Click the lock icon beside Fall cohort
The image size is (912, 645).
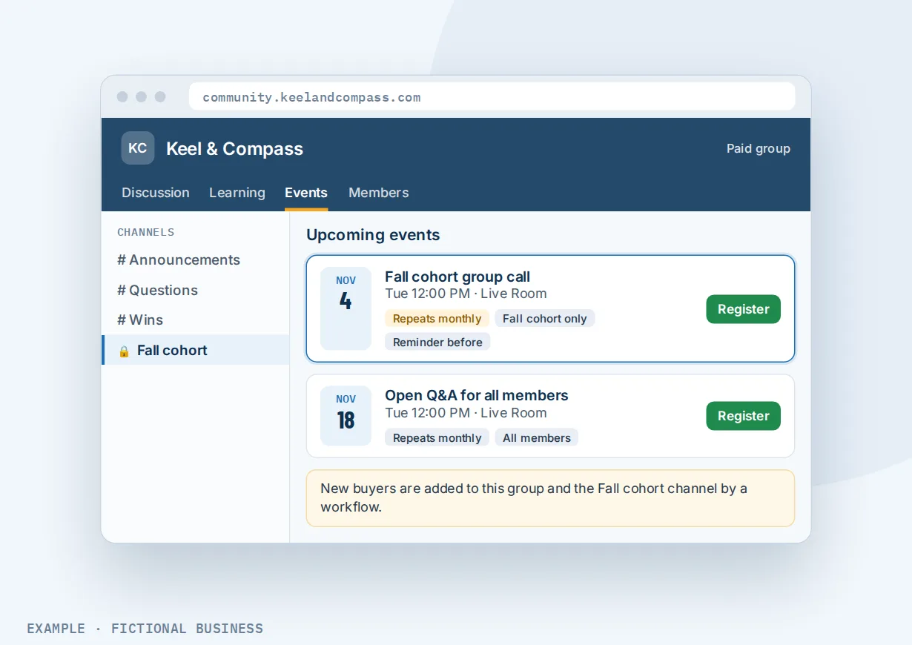(x=124, y=351)
